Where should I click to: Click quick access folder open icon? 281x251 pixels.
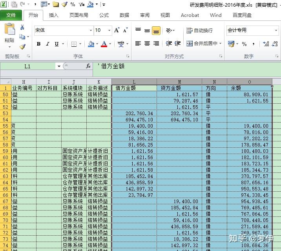(56, 4)
